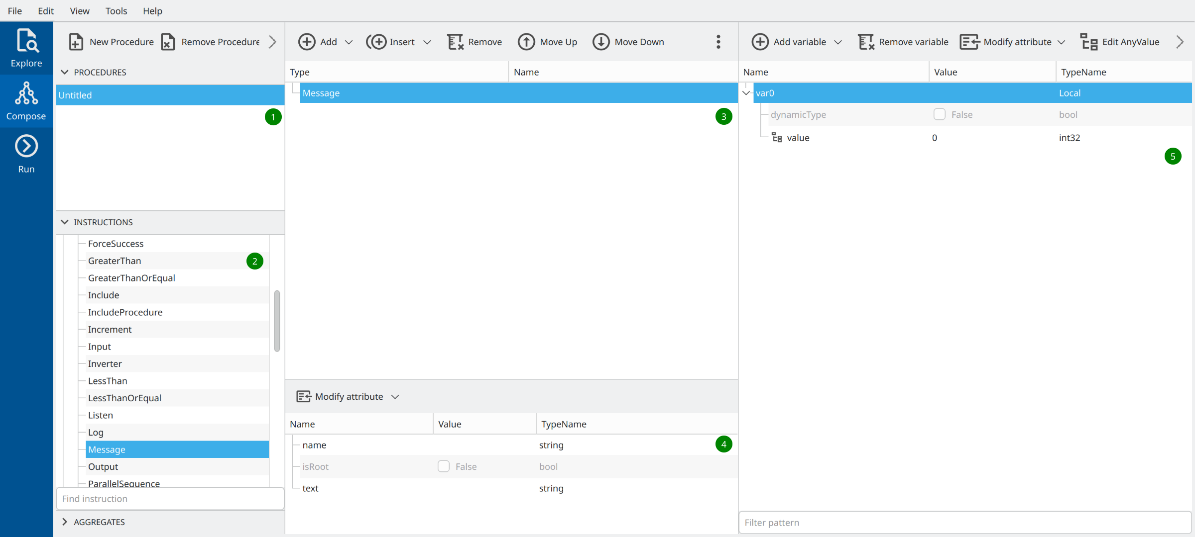This screenshot has width=1195, height=537.
Task: Open the Add variable dropdown arrow
Action: [x=838, y=42]
